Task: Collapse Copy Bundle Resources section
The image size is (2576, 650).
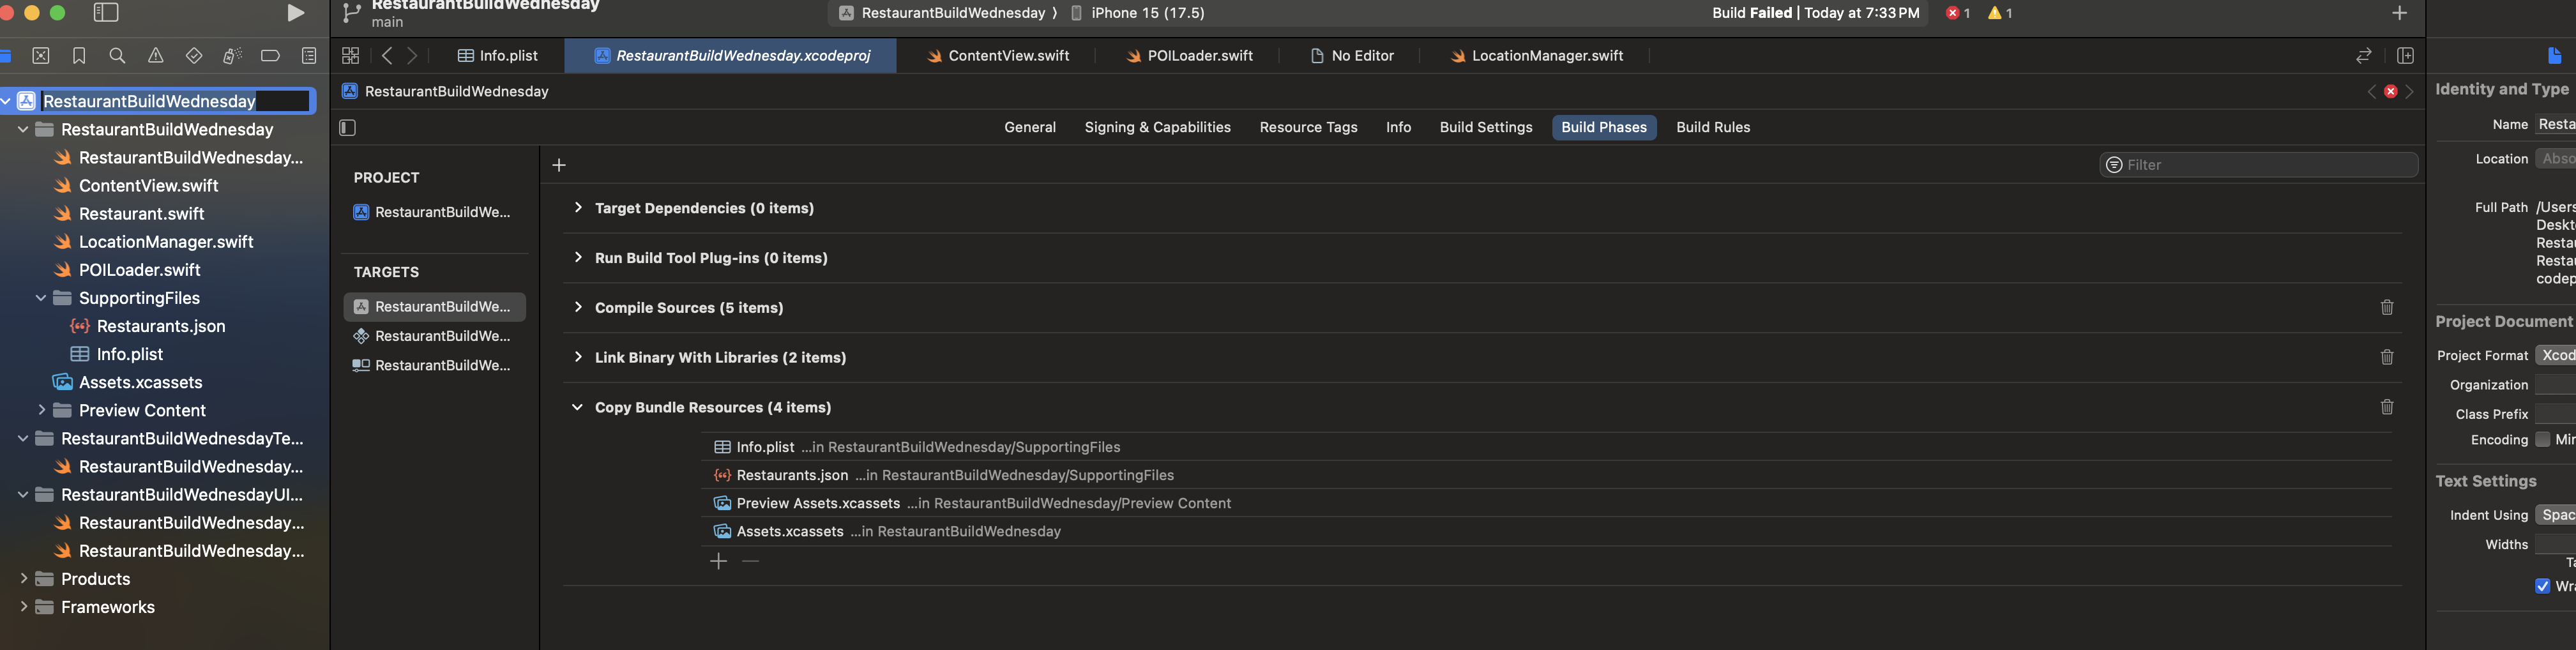Action: click(577, 408)
